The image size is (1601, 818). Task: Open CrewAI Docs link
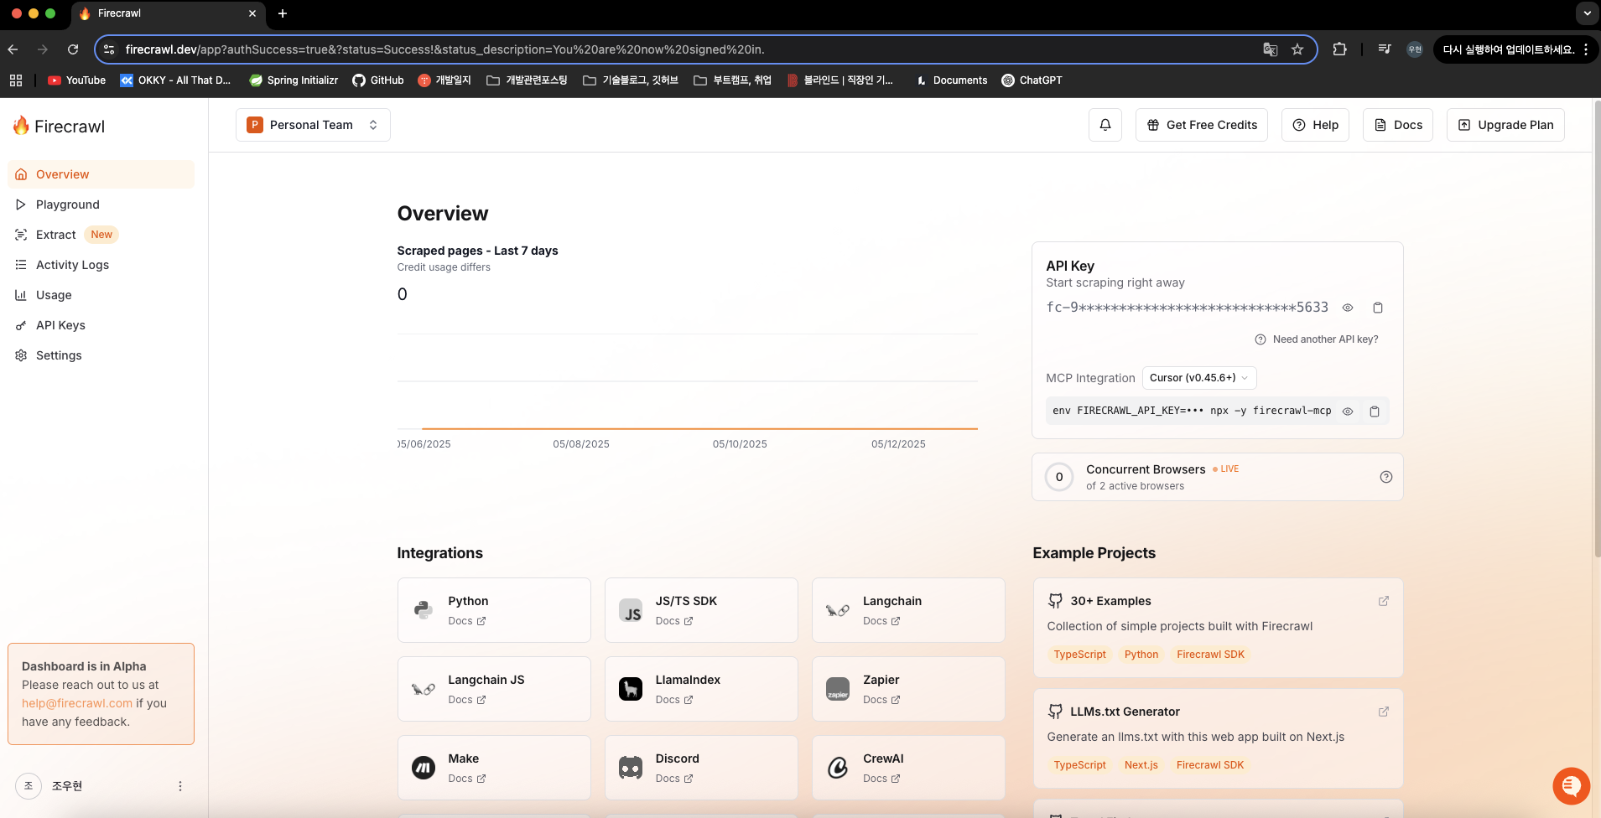coord(881,779)
